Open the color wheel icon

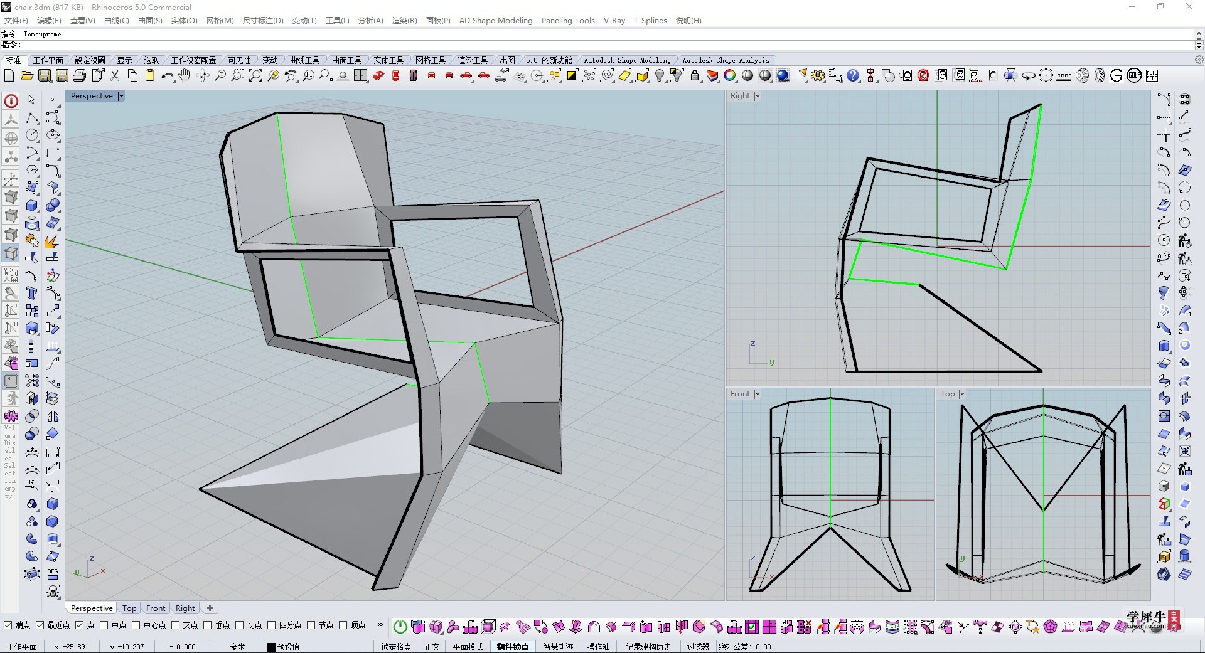[x=730, y=76]
